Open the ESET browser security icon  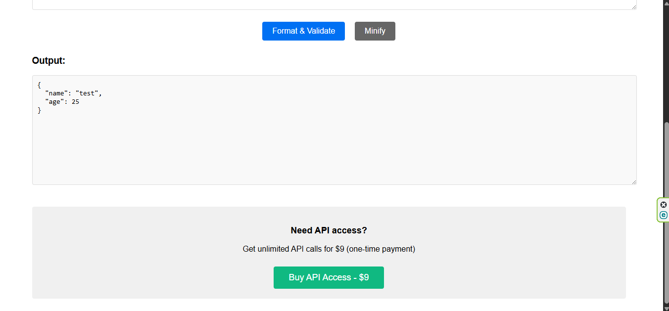[x=663, y=215]
